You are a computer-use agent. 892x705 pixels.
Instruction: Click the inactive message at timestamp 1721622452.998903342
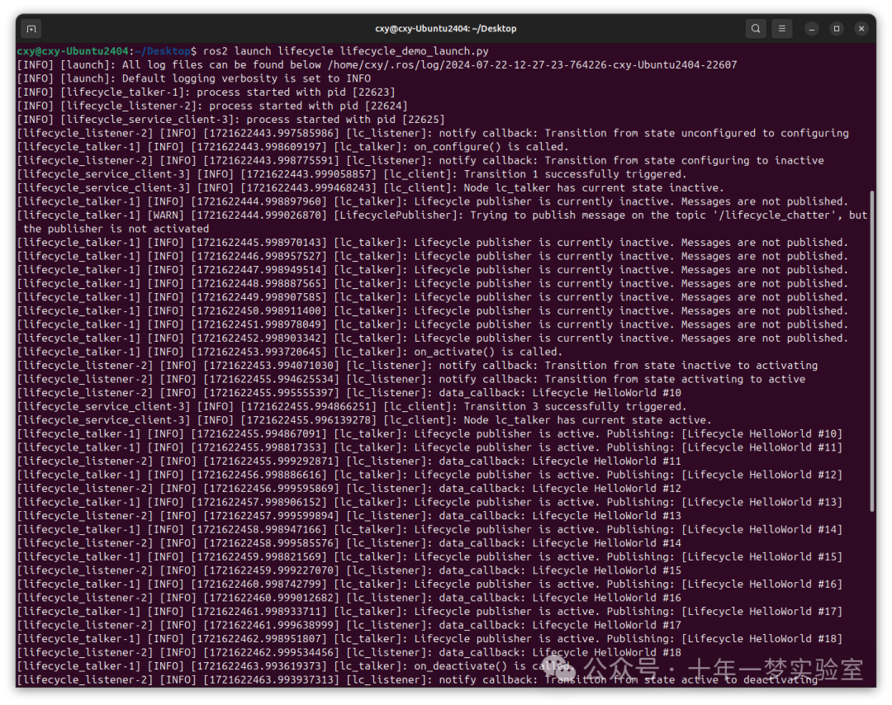click(433, 338)
